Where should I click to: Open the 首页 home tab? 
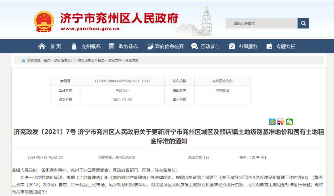point(50,46)
